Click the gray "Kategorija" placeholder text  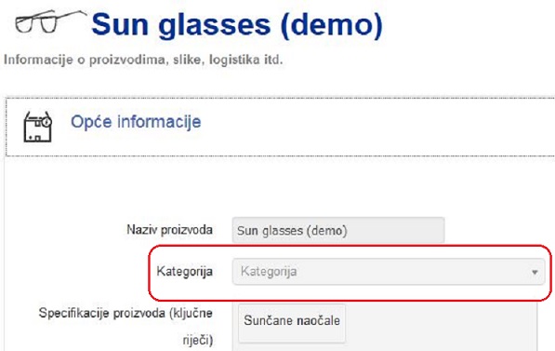coord(269,272)
